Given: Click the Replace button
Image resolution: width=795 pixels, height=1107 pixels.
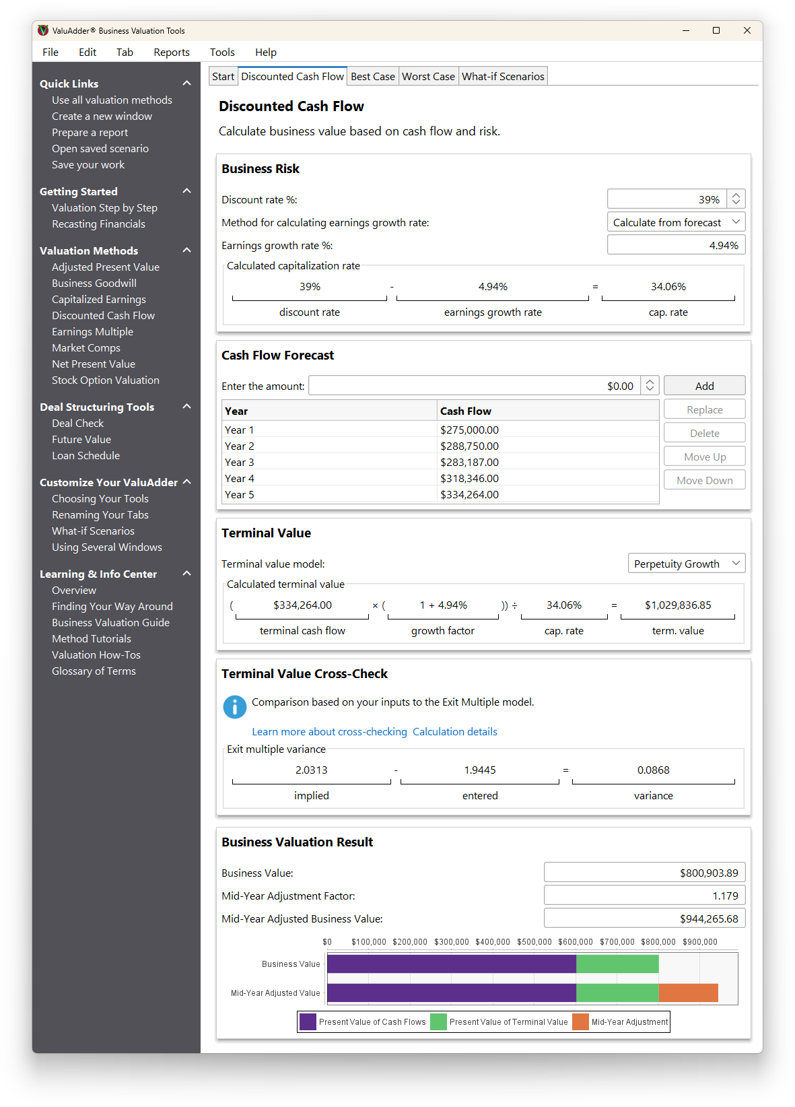Looking at the screenshot, I should (704, 409).
